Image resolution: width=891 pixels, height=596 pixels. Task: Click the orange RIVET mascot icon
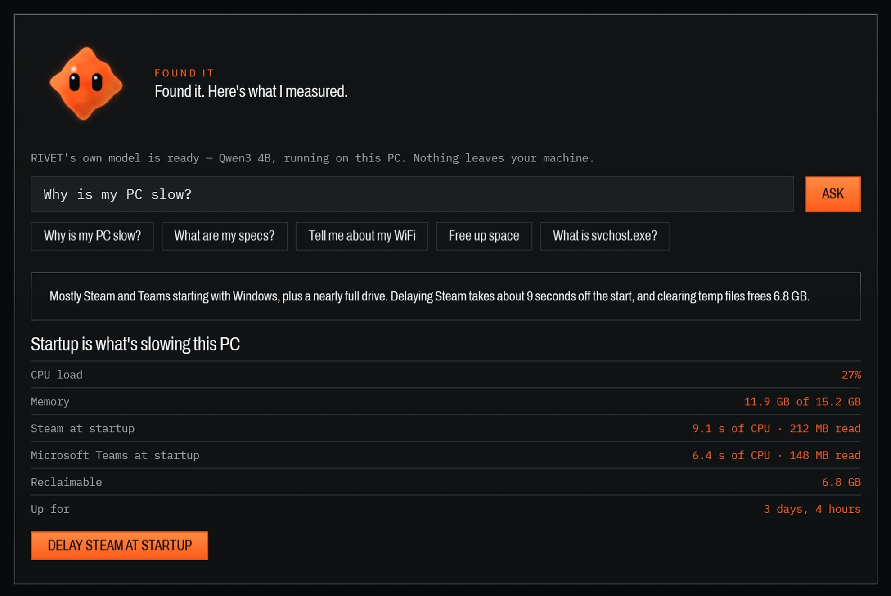pyautogui.click(x=86, y=84)
